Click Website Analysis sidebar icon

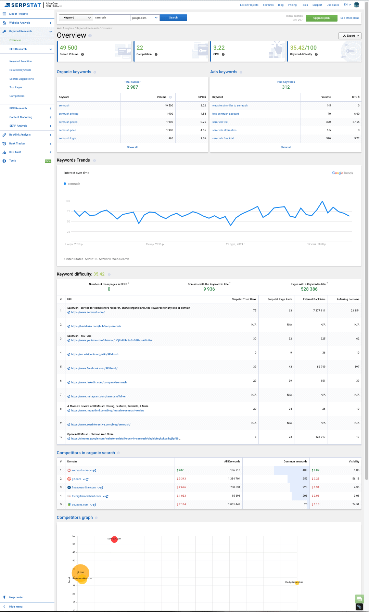tap(4, 23)
